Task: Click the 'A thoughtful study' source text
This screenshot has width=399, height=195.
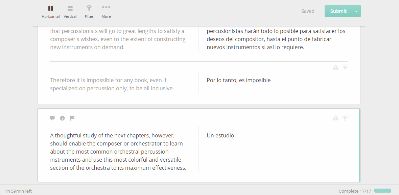Action: point(118,152)
